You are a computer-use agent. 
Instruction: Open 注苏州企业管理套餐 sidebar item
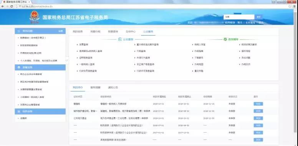click(x=30, y=105)
